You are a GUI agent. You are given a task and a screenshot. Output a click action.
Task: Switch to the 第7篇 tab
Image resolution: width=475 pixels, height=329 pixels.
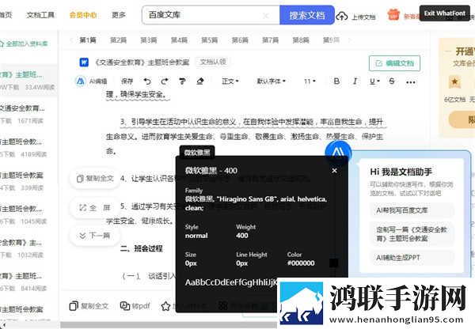coord(270,40)
